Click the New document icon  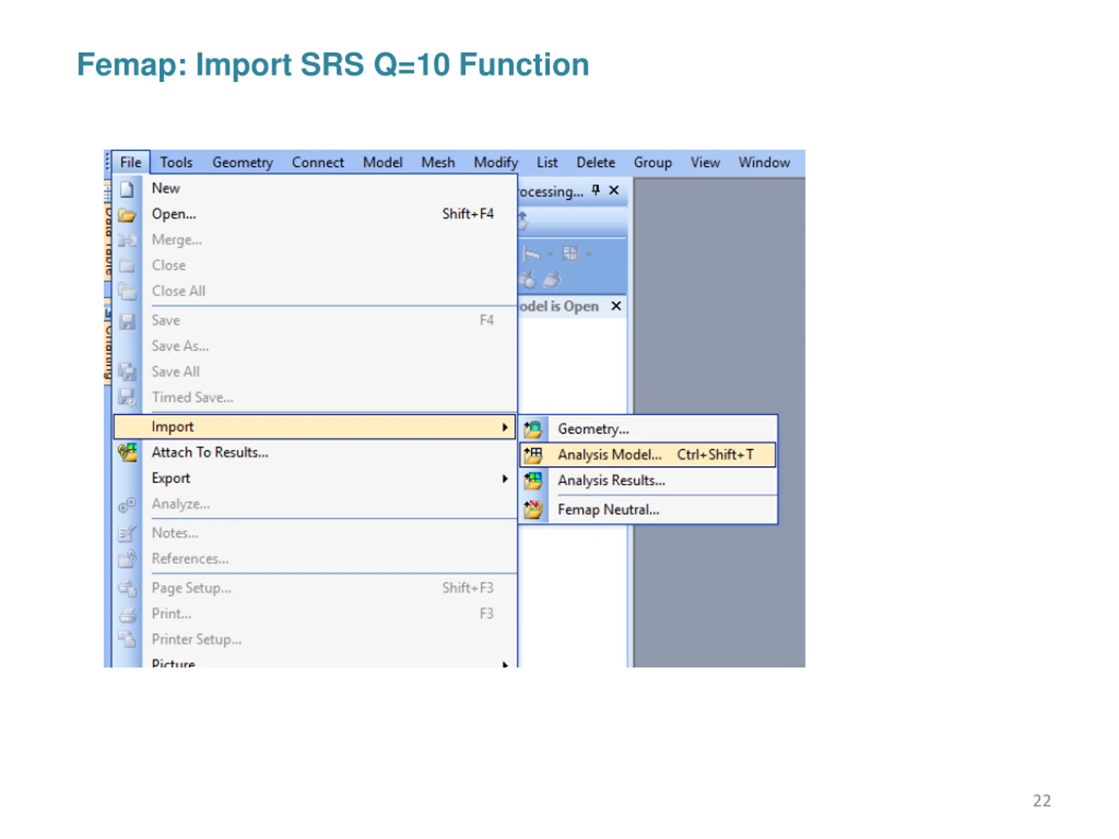(x=127, y=189)
